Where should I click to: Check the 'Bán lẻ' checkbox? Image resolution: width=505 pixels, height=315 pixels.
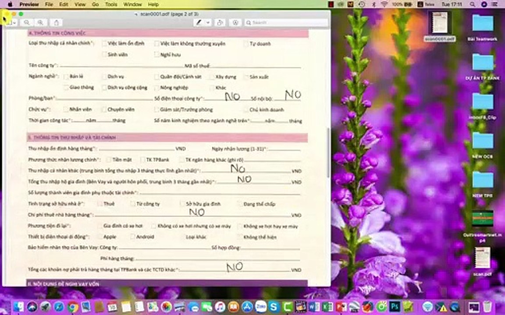coord(66,77)
